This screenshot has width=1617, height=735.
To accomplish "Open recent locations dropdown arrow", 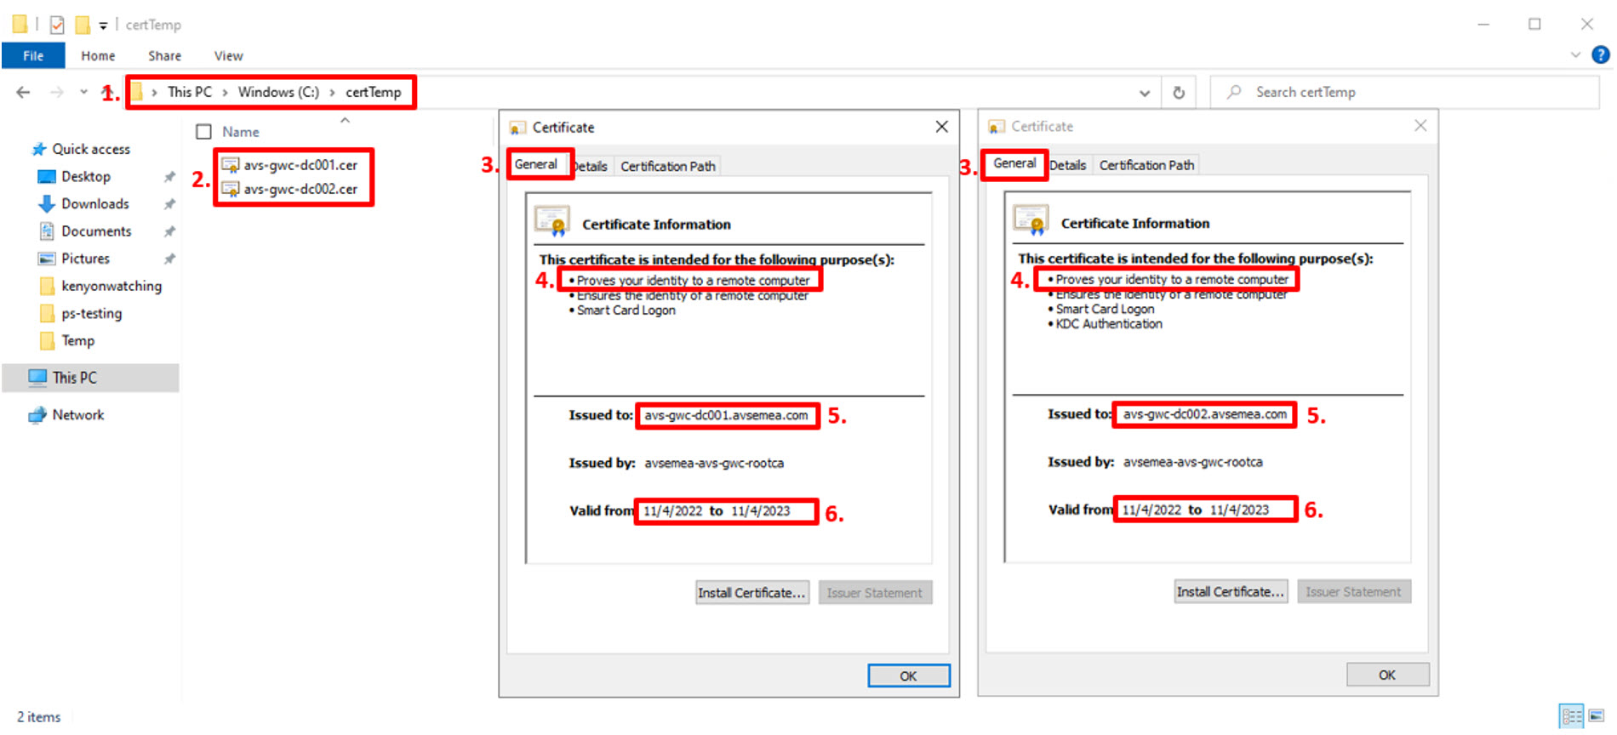I will [83, 92].
